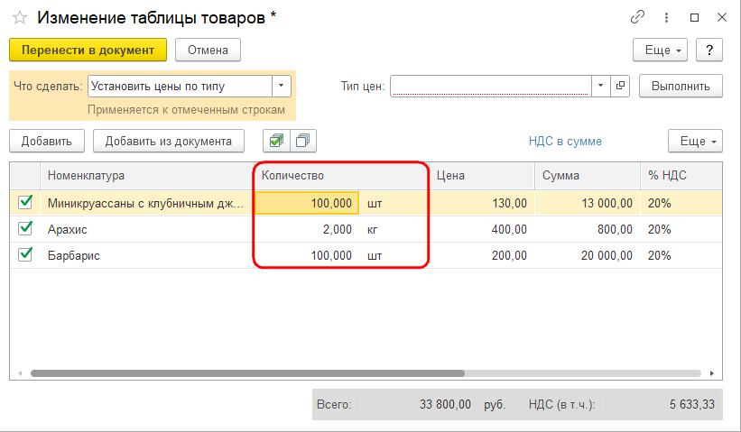Click unit 'кг' in Арахис row
The height and width of the screenshot is (432, 741).
[394, 229]
